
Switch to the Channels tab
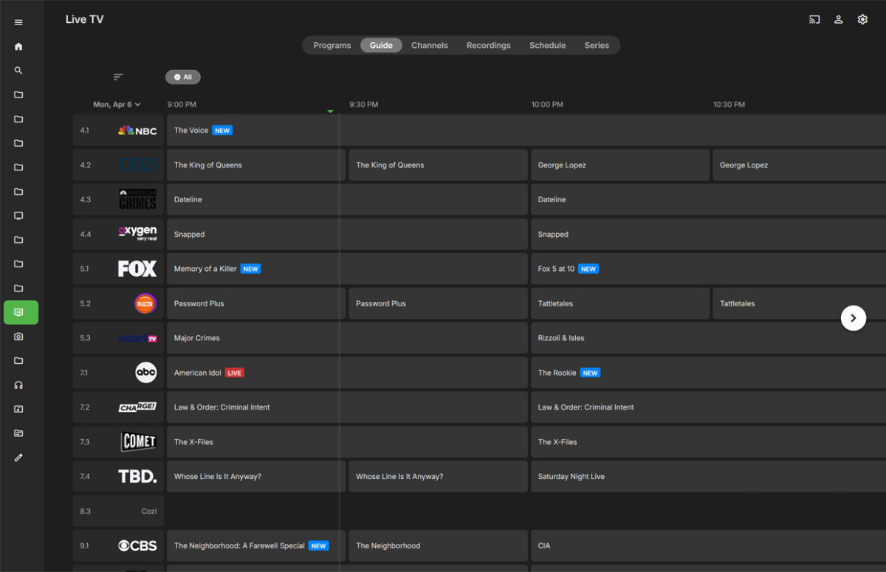pos(429,45)
